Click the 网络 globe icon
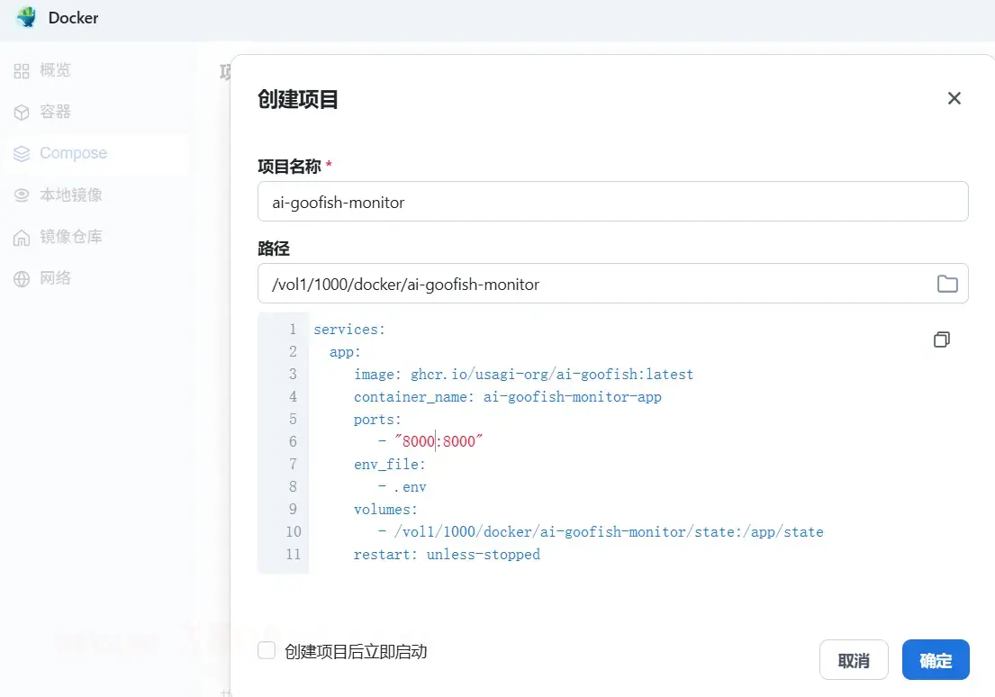The width and height of the screenshot is (995, 697). tap(22, 279)
